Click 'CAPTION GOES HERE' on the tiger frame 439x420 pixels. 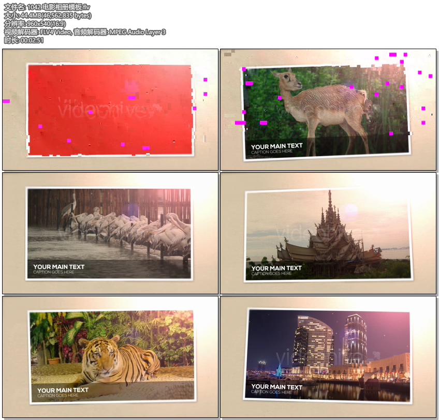point(58,396)
